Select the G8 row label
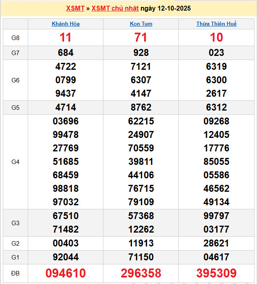The image size is (257, 284). [15, 38]
